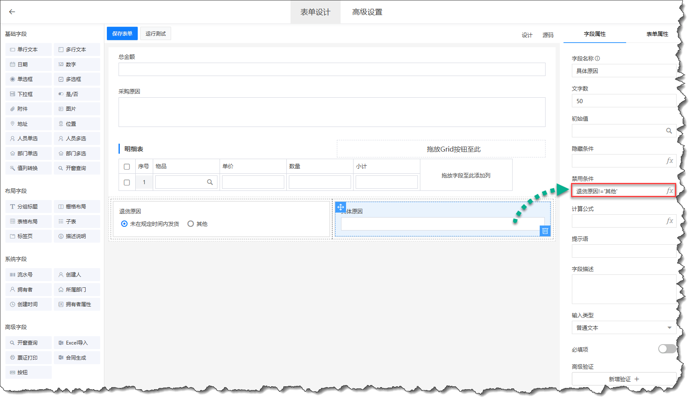Check the row 1 checkbox in 明细表
Screen dimensions: 695x403
127,182
